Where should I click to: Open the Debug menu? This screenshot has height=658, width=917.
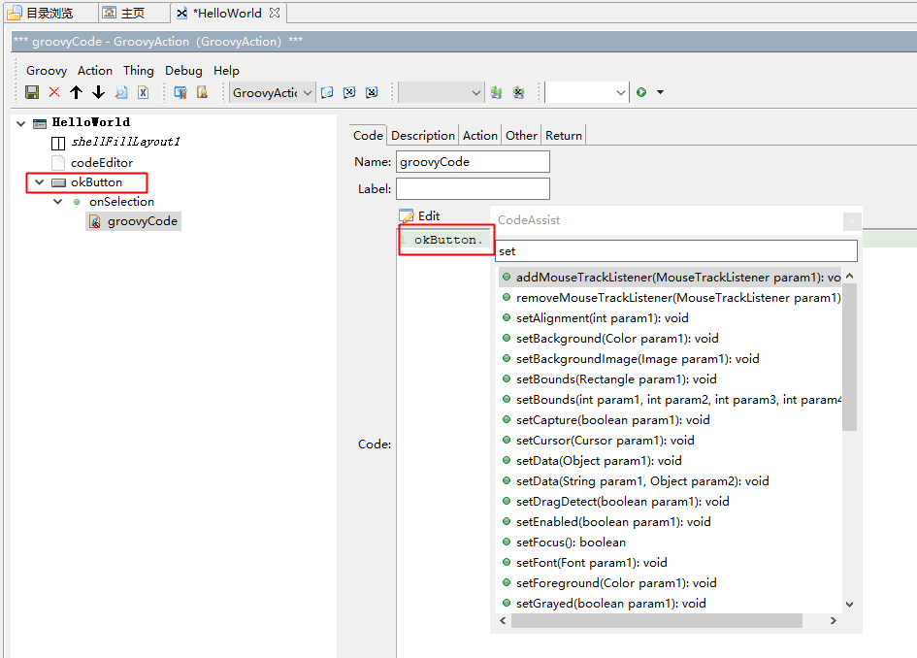(183, 71)
